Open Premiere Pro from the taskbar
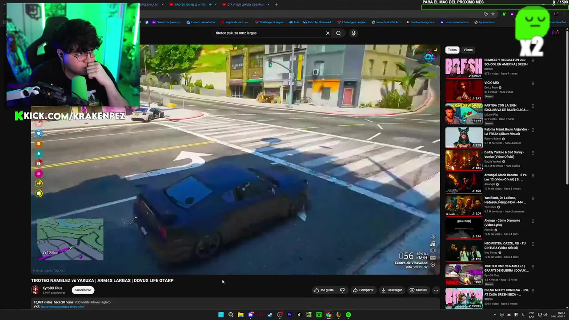Image resolution: width=569 pixels, height=320 pixels. click(x=289, y=315)
